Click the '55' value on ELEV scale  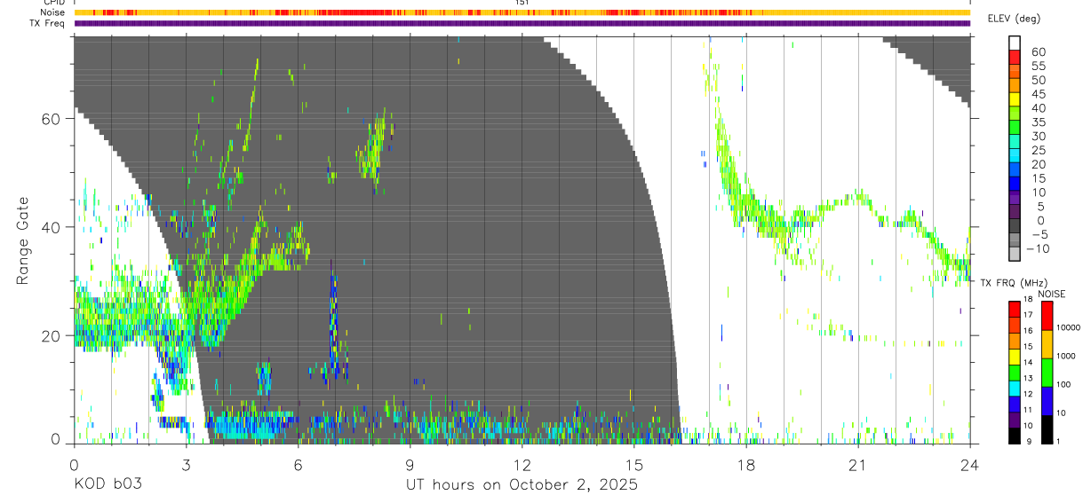1038,66
